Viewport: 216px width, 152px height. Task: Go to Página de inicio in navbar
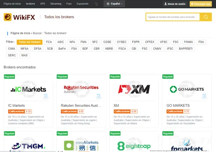[12, 4]
